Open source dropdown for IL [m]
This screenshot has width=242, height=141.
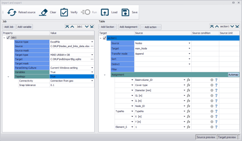[185, 101]
